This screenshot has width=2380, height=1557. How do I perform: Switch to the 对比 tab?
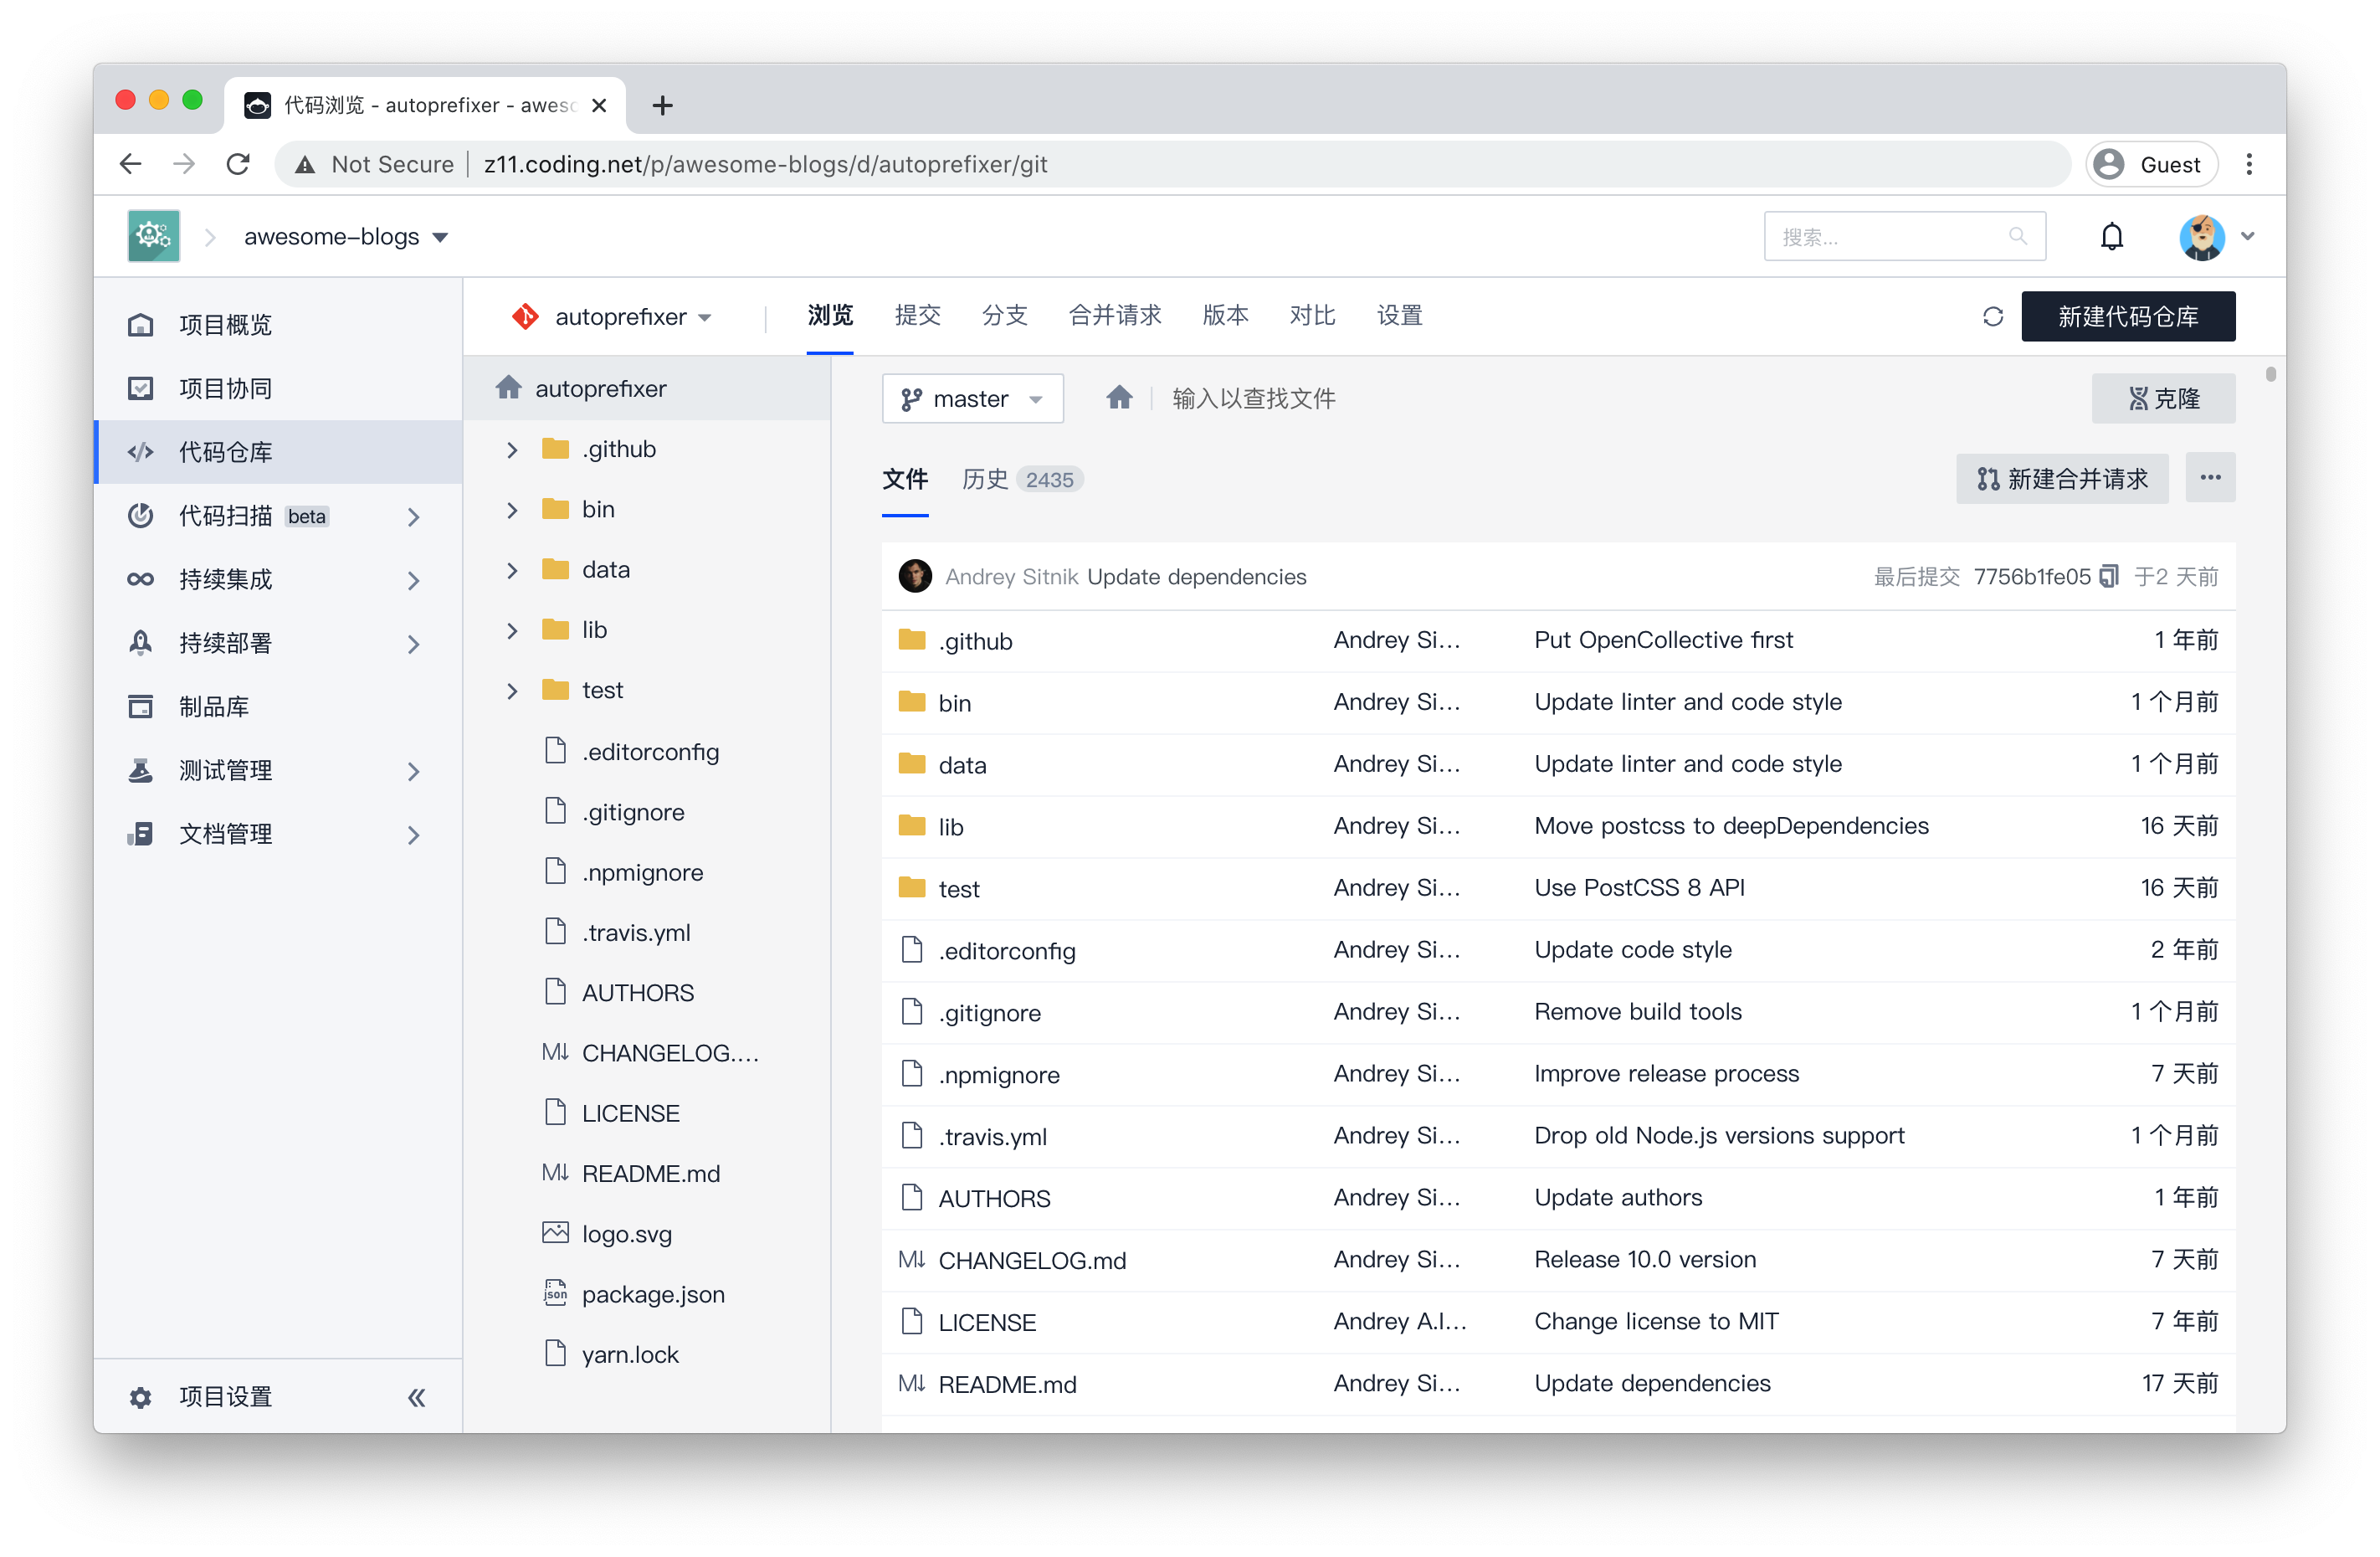point(1312,316)
